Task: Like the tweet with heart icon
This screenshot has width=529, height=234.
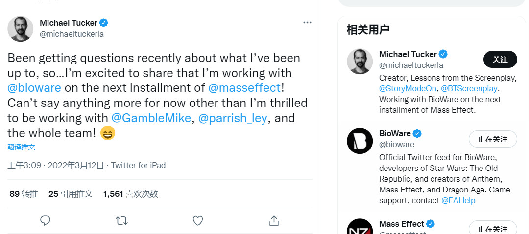Action: point(198,221)
